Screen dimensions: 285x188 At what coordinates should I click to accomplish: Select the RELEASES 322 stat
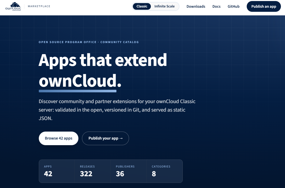tap(93, 171)
